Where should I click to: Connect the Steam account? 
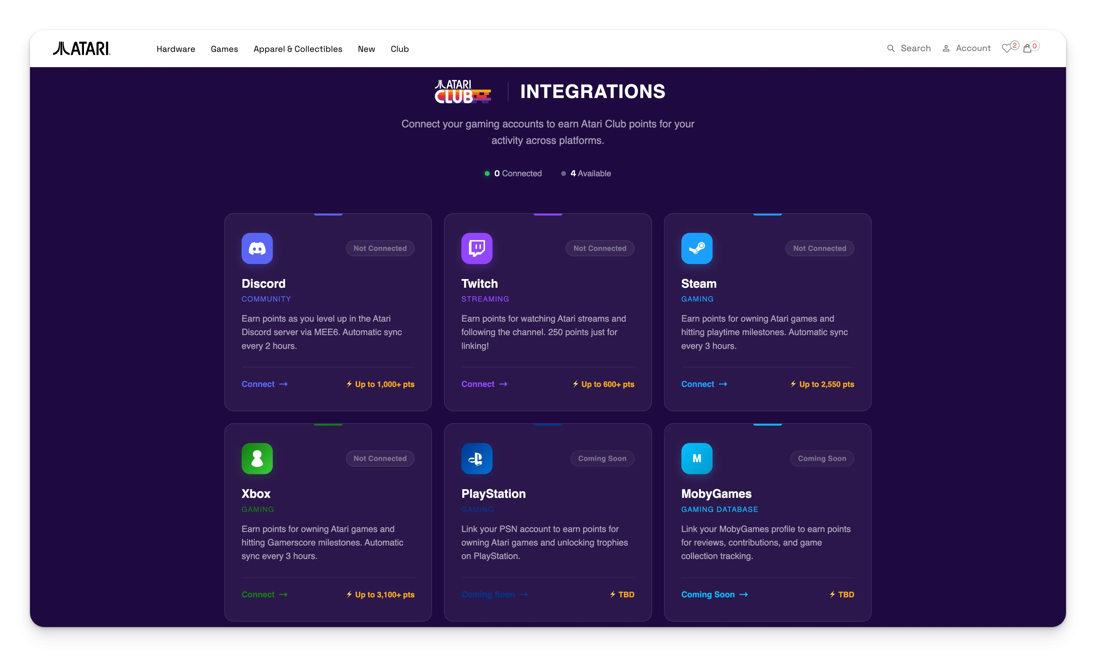click(x=704, y=384)
